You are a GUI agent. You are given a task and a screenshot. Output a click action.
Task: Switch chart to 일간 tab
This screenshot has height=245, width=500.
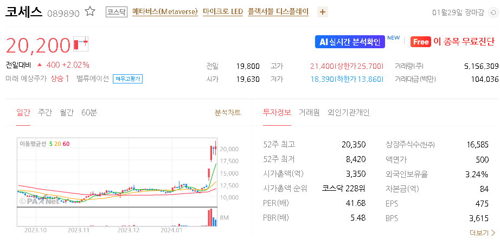coord(23,112)
